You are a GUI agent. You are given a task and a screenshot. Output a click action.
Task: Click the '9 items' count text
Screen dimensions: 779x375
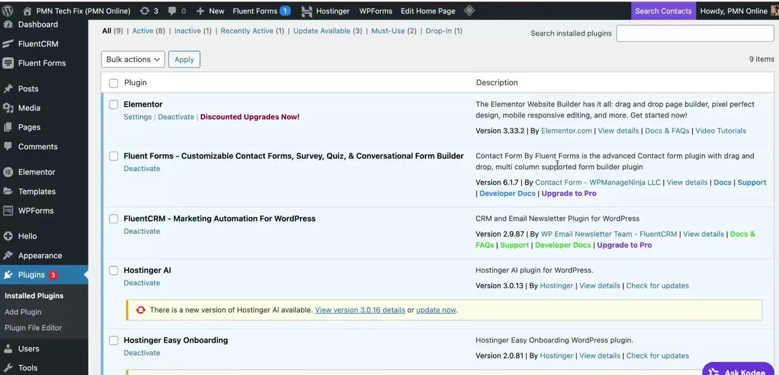(x=761, y=59)
